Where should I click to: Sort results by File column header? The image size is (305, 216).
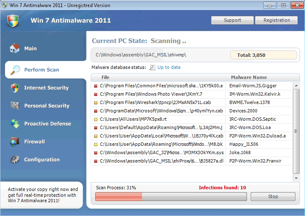click(x=105, y=77)
